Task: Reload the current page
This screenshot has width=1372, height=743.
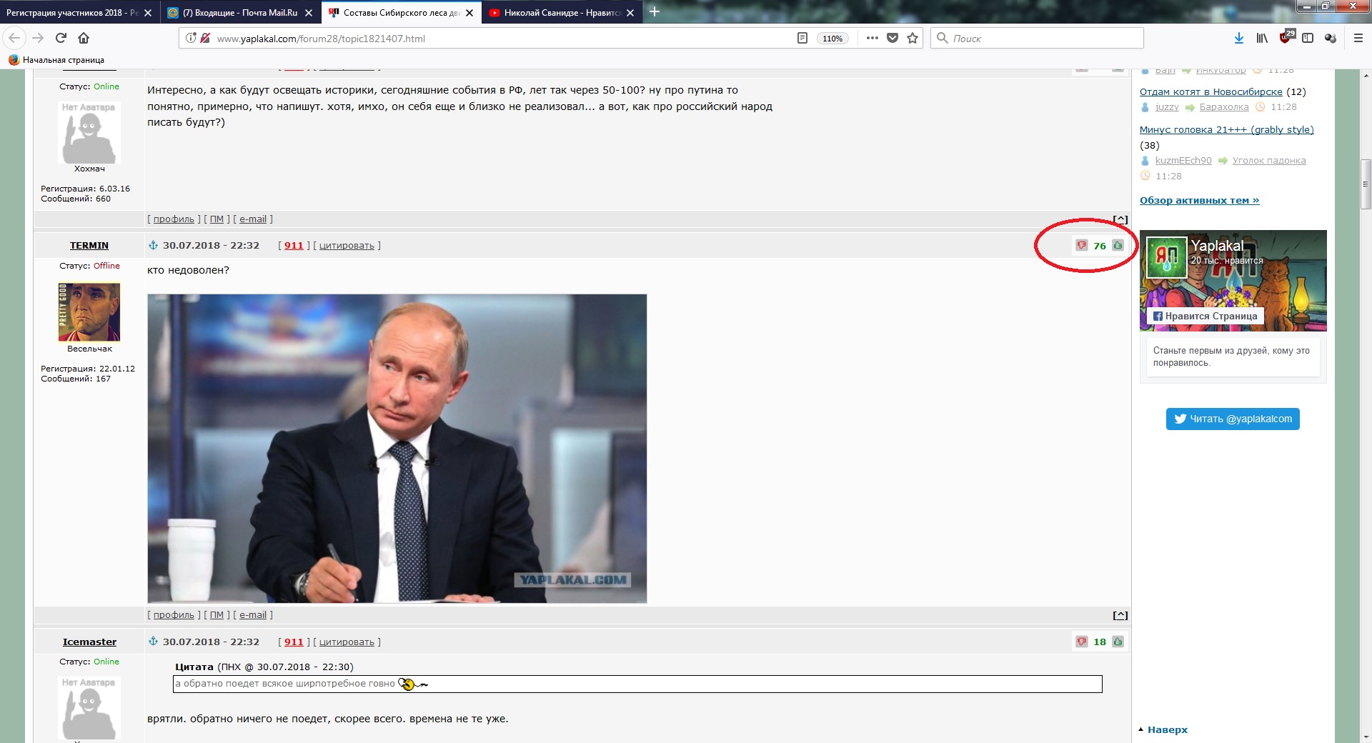Action: pos(61,38)
